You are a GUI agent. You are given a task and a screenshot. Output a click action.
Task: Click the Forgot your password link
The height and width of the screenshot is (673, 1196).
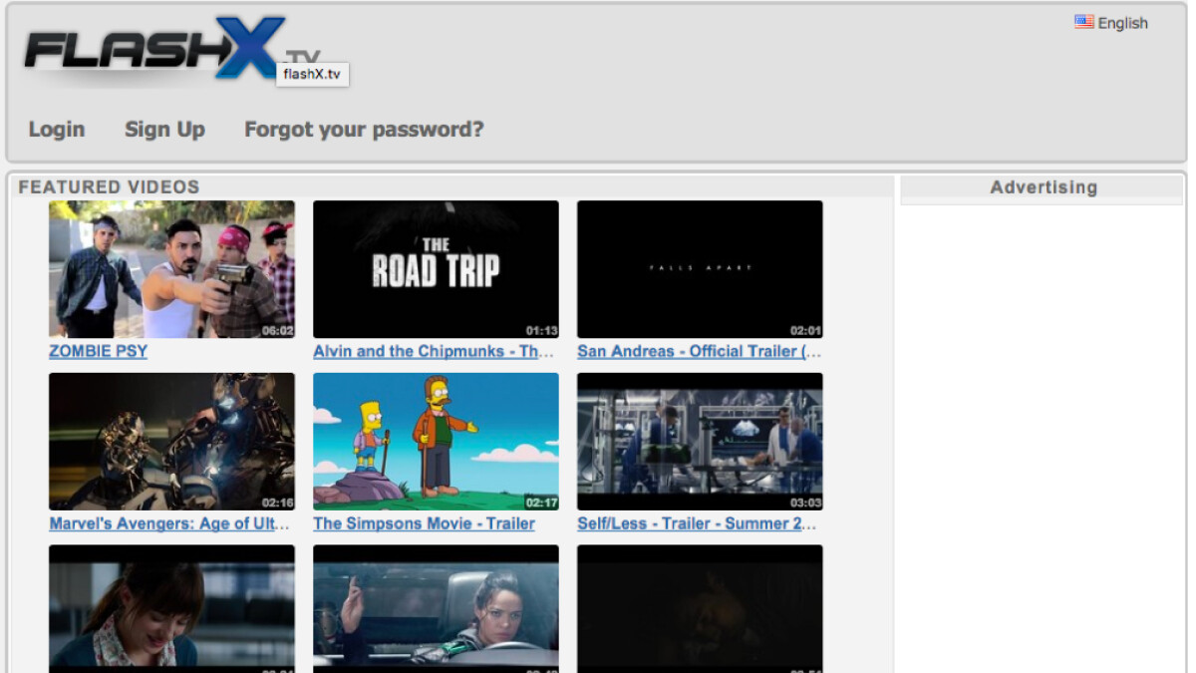click(364, 129)
